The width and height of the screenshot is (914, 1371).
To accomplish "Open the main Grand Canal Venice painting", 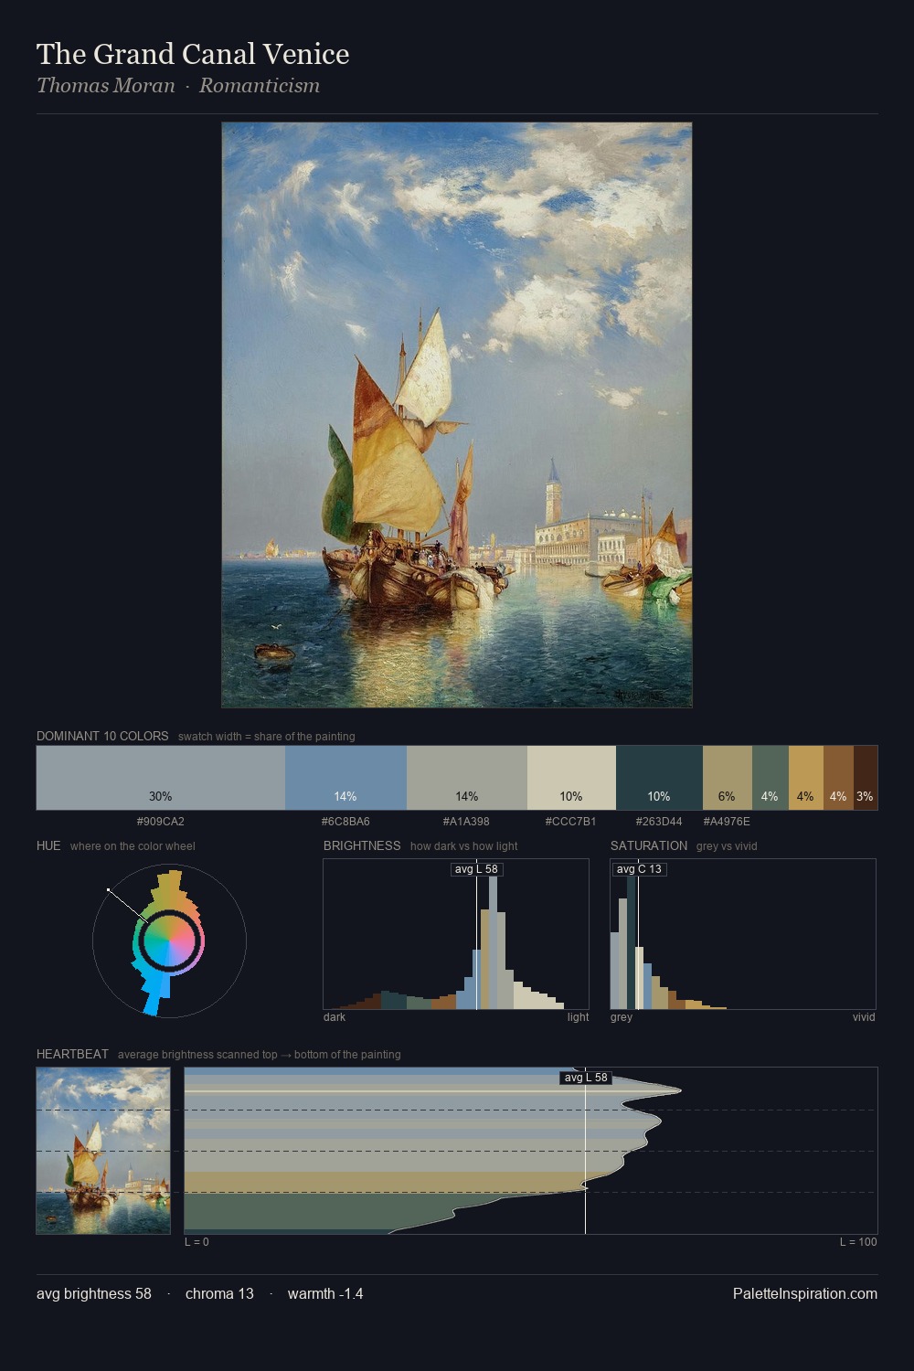I will pyautogui.click(x=457, y=415).
